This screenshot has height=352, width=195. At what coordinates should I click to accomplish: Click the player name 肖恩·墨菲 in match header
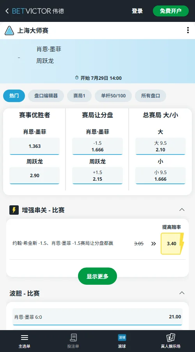(x=49, y=49)
